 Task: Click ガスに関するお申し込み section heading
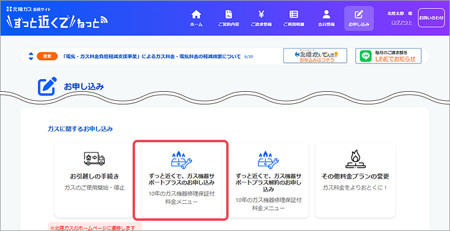tap(80, 129)
